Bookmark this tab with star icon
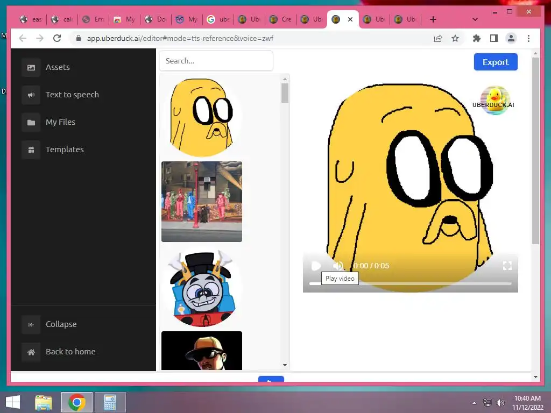 [455, 38]
